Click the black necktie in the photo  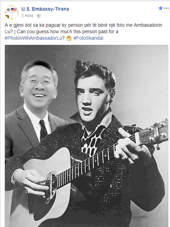point(43,129)
